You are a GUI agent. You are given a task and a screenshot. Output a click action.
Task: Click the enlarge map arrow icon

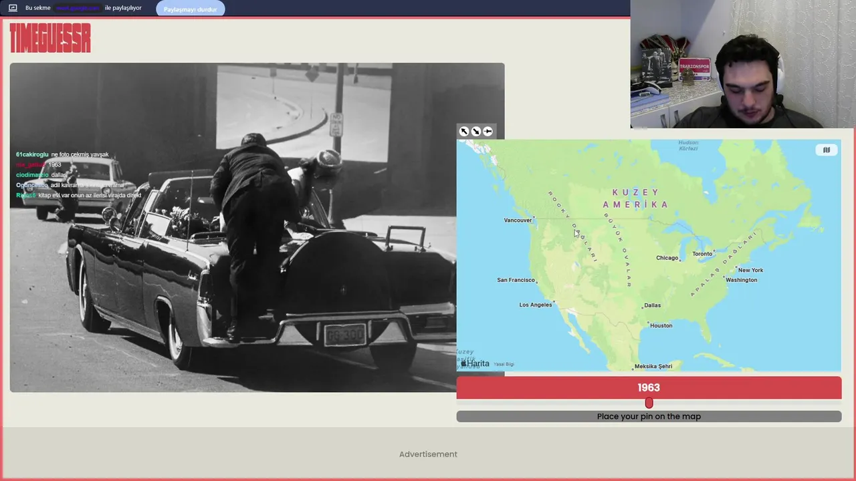click(x=464, y=132)
